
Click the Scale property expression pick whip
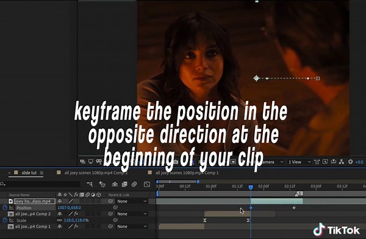click(115, 220)
